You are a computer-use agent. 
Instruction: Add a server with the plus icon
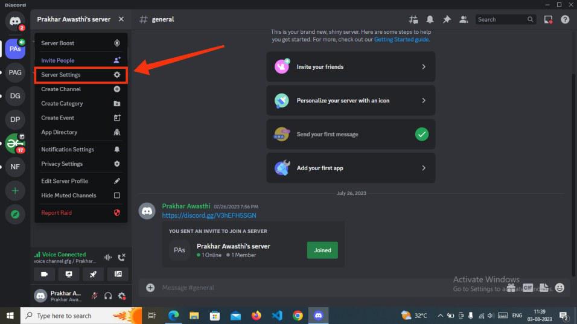[x=15, y=191]
